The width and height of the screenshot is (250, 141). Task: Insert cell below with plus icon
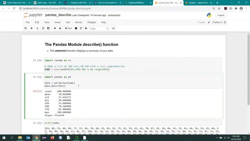tap(32, 28)
